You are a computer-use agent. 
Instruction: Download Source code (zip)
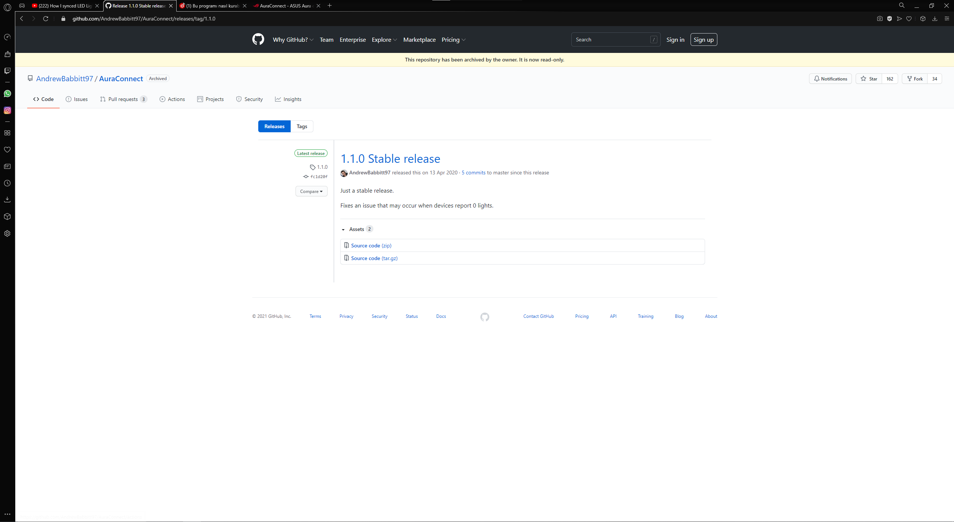(371, 246)
